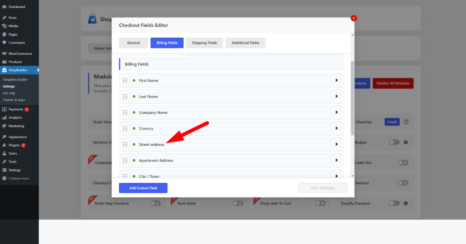Open Templates Builder submenu item
This screenshot has width=466, height=244.
[x=15, y=80]
